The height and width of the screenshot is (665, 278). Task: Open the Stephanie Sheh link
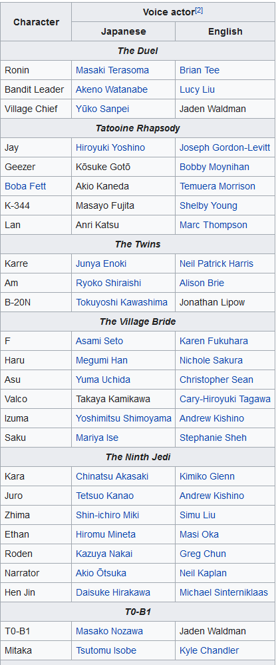213,438
